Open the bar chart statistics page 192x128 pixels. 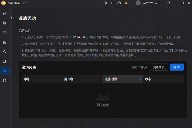pos(4,23)
